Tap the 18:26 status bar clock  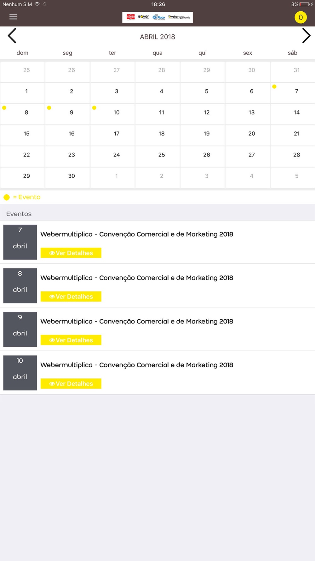158,4
